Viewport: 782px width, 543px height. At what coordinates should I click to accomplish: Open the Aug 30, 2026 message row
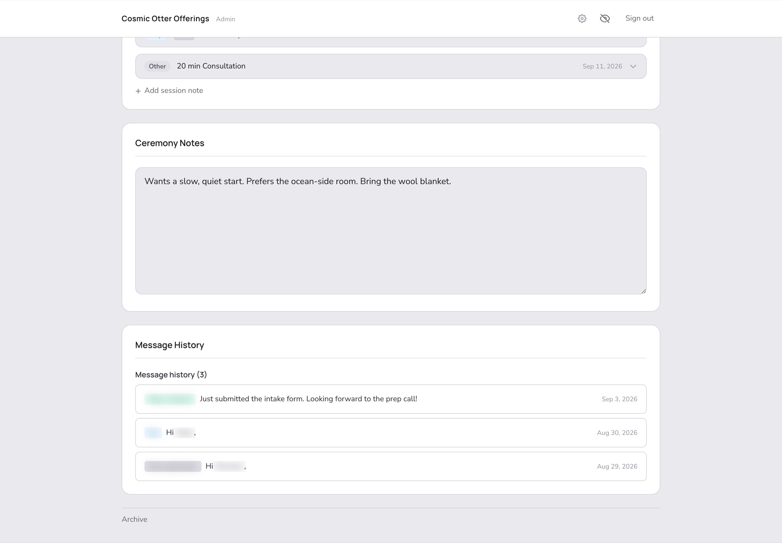pos(391,433)
